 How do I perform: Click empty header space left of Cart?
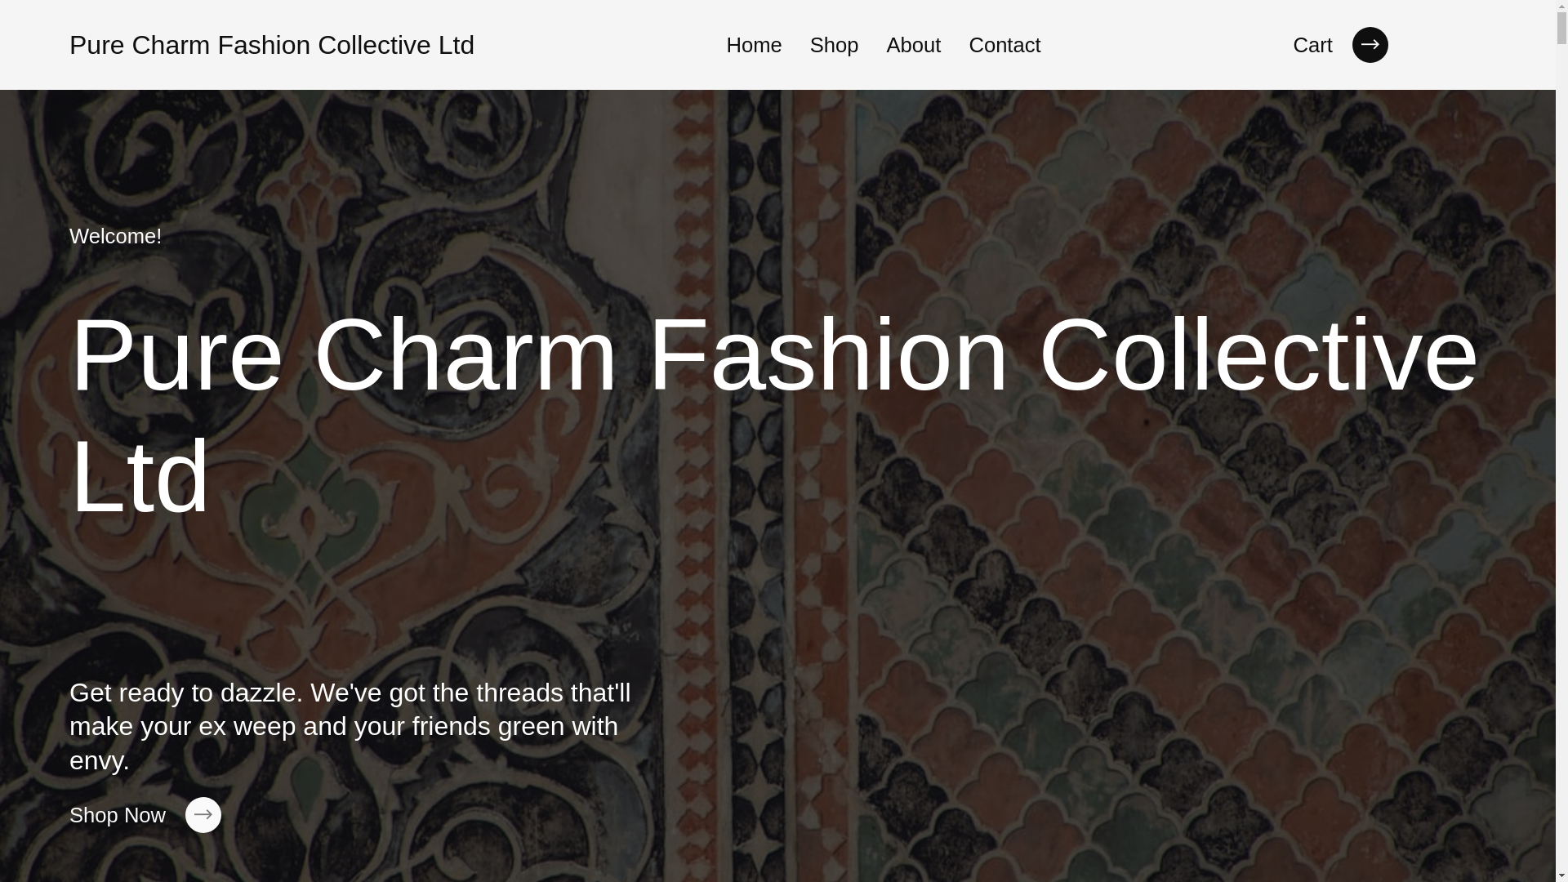[1168, 45]
